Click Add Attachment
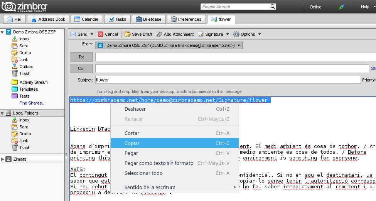 click(175, 34)
